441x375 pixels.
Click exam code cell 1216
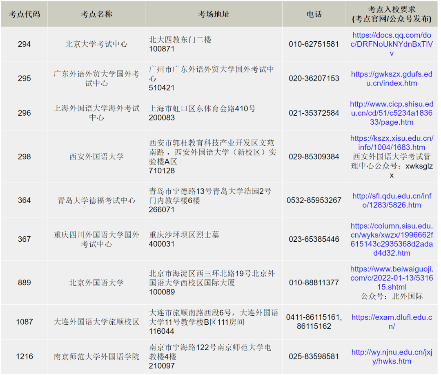[24, 357]
